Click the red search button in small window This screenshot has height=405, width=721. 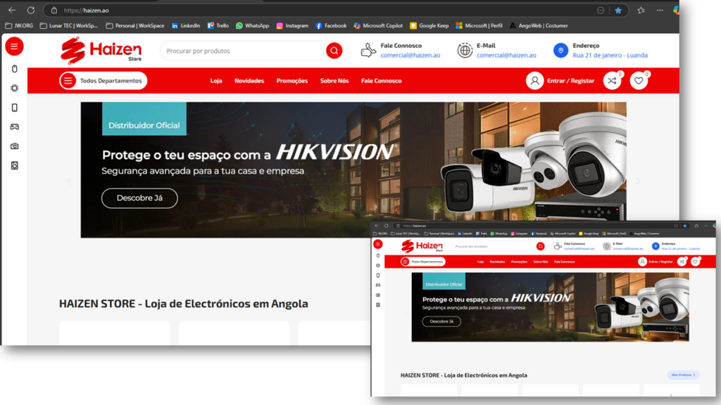pyautogui.click(x=540, y=247)
